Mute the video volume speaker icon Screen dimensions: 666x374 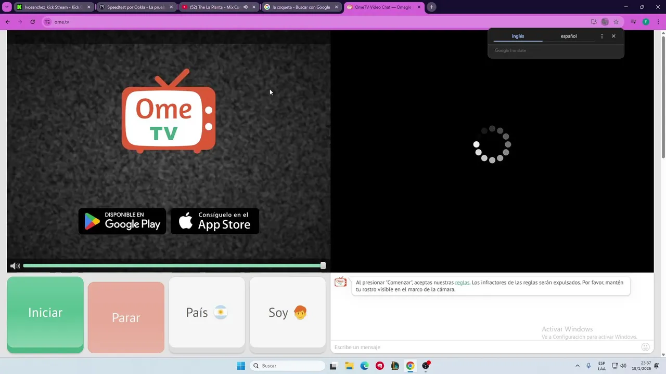15,266
